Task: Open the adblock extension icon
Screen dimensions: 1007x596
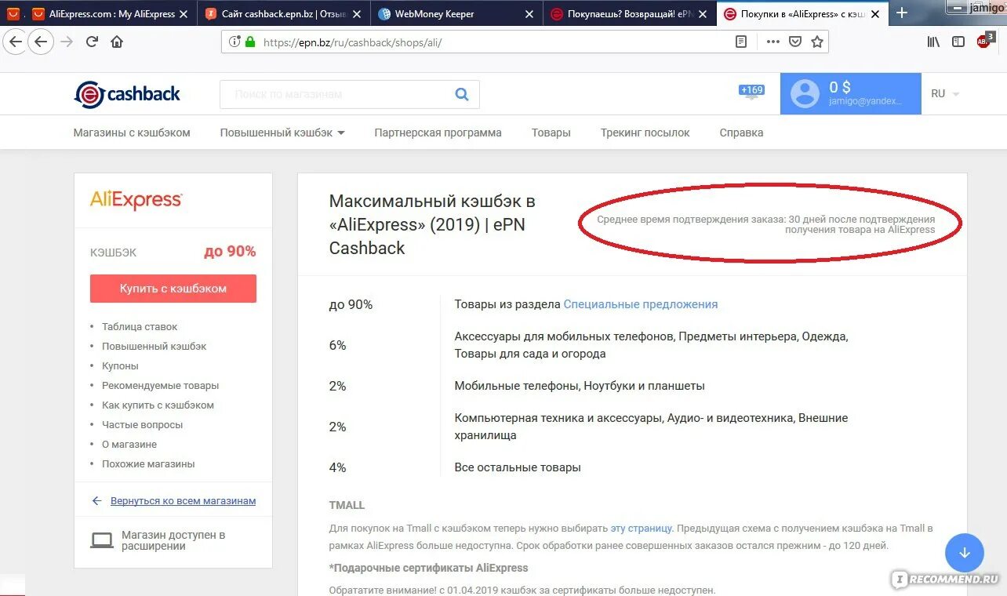Action: coord(984,41)
